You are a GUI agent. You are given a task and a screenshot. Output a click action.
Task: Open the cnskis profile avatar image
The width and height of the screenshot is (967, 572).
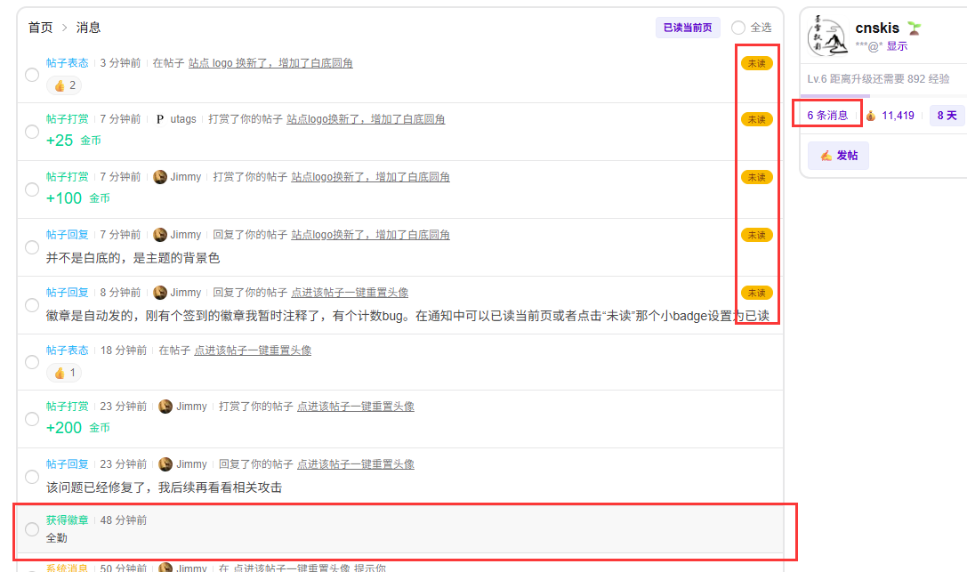point(827,39)
